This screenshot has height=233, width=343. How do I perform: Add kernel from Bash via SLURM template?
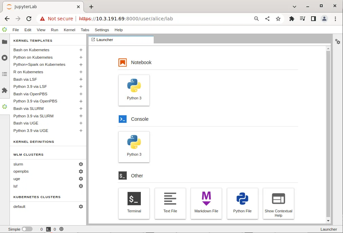(81, 109)
